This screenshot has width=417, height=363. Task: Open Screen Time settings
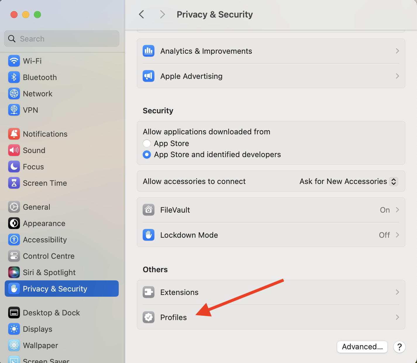pyautogui.click(x=45, y=183)
